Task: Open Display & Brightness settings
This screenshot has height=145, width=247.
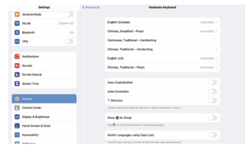Action: pyautogui.click(x=44, y=117)
